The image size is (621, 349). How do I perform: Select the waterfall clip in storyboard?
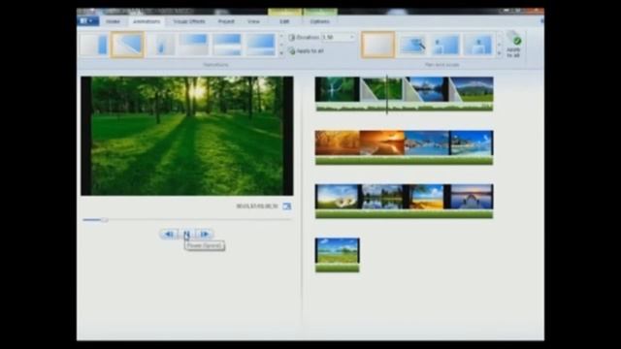337,89
